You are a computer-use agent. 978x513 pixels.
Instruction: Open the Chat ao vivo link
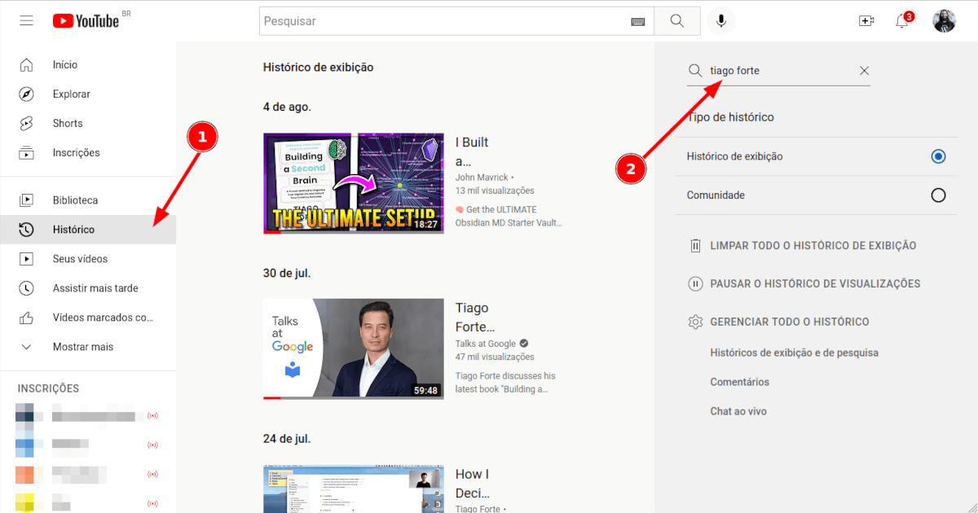[x=738, y=411]
